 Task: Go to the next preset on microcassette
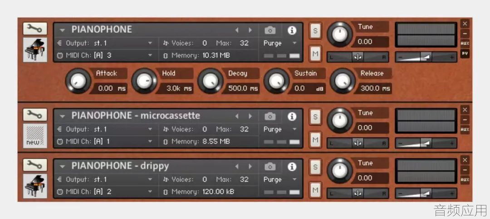click(250, 116)
